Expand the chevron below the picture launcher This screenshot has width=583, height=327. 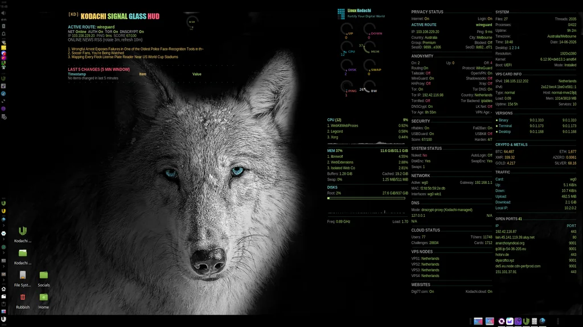[x=4, y=280]
